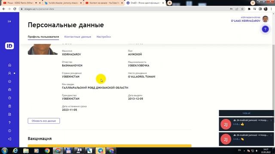Viewport: 275px width, 154px height.
Task: Open a new browser tab
Action: [169, 3]
